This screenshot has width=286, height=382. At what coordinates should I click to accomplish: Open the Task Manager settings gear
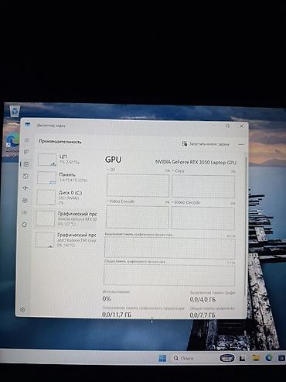coord(22,309)
